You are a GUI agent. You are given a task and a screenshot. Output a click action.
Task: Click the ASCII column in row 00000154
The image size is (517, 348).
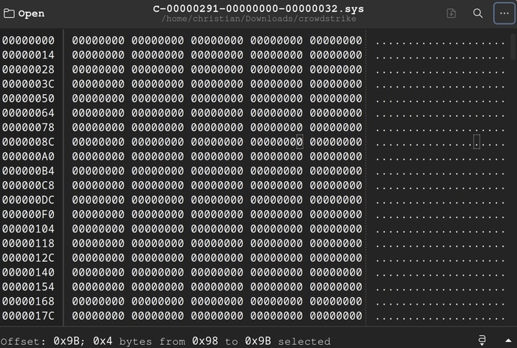click(x=440, y=287)
